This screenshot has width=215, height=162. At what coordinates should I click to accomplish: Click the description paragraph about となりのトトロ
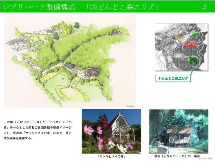click(x=38, y=130)
